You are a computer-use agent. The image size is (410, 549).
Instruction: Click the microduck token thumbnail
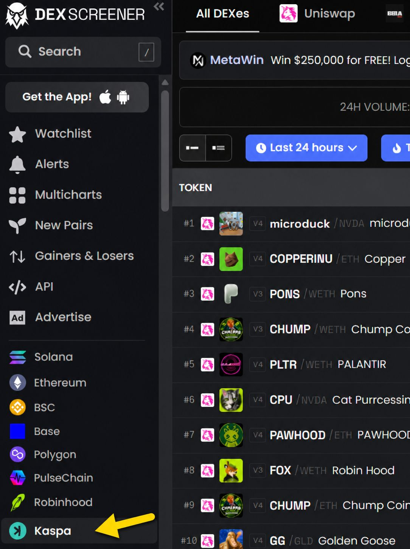(x=231, y=224)
